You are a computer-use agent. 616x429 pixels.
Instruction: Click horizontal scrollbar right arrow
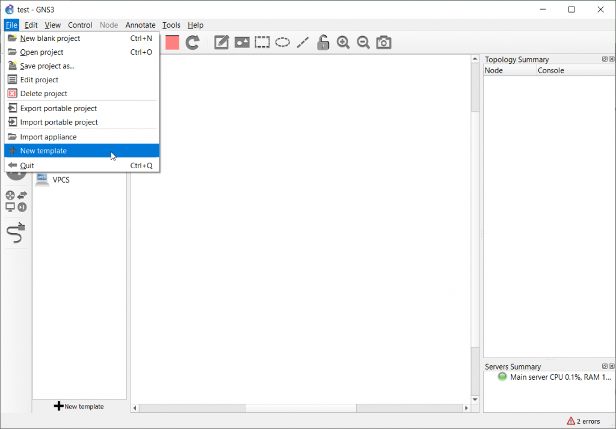pos(466,408)
